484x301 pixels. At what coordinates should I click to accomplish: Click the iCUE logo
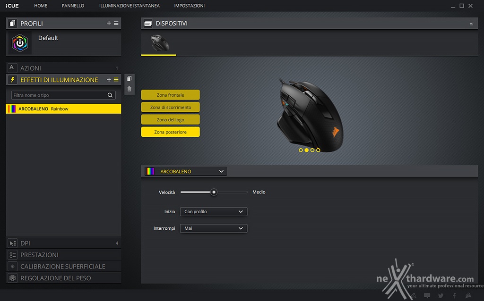pyautogui.click(x=12, y=6)
